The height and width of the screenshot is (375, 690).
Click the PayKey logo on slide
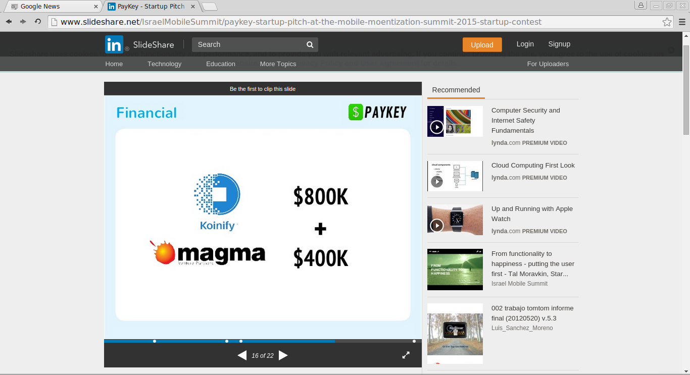377,112
